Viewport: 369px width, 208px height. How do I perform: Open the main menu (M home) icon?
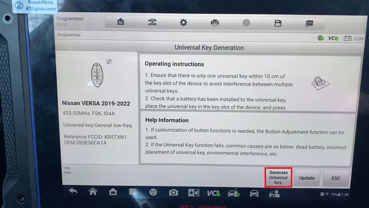(120, 22)
